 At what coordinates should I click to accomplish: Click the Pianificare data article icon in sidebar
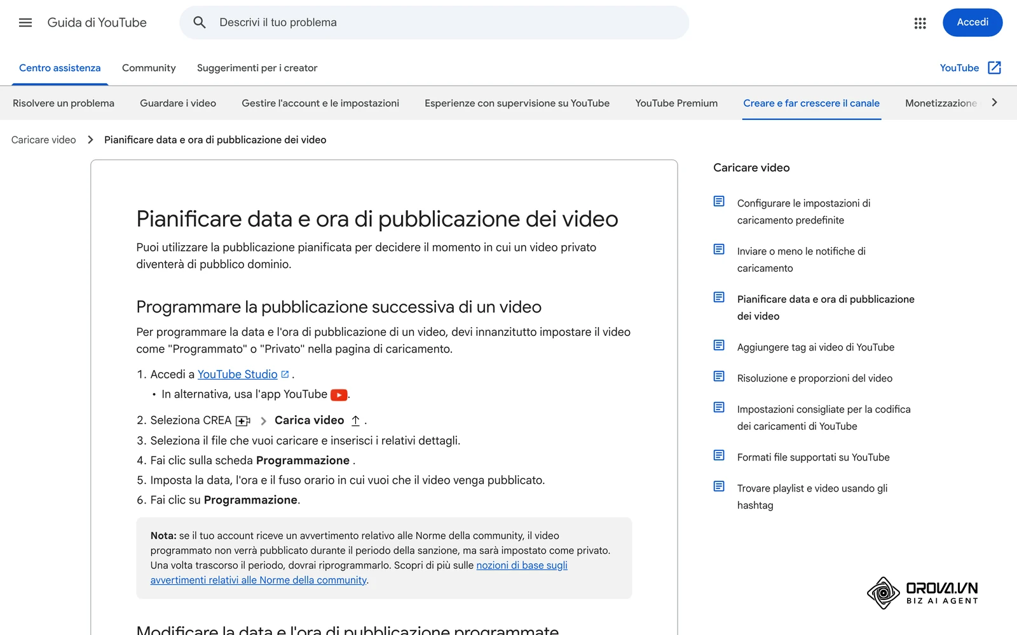coord(719,297)
